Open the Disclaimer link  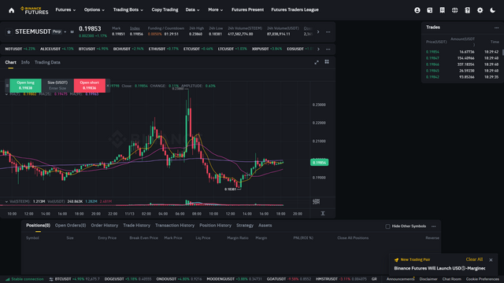pos(428,279)
